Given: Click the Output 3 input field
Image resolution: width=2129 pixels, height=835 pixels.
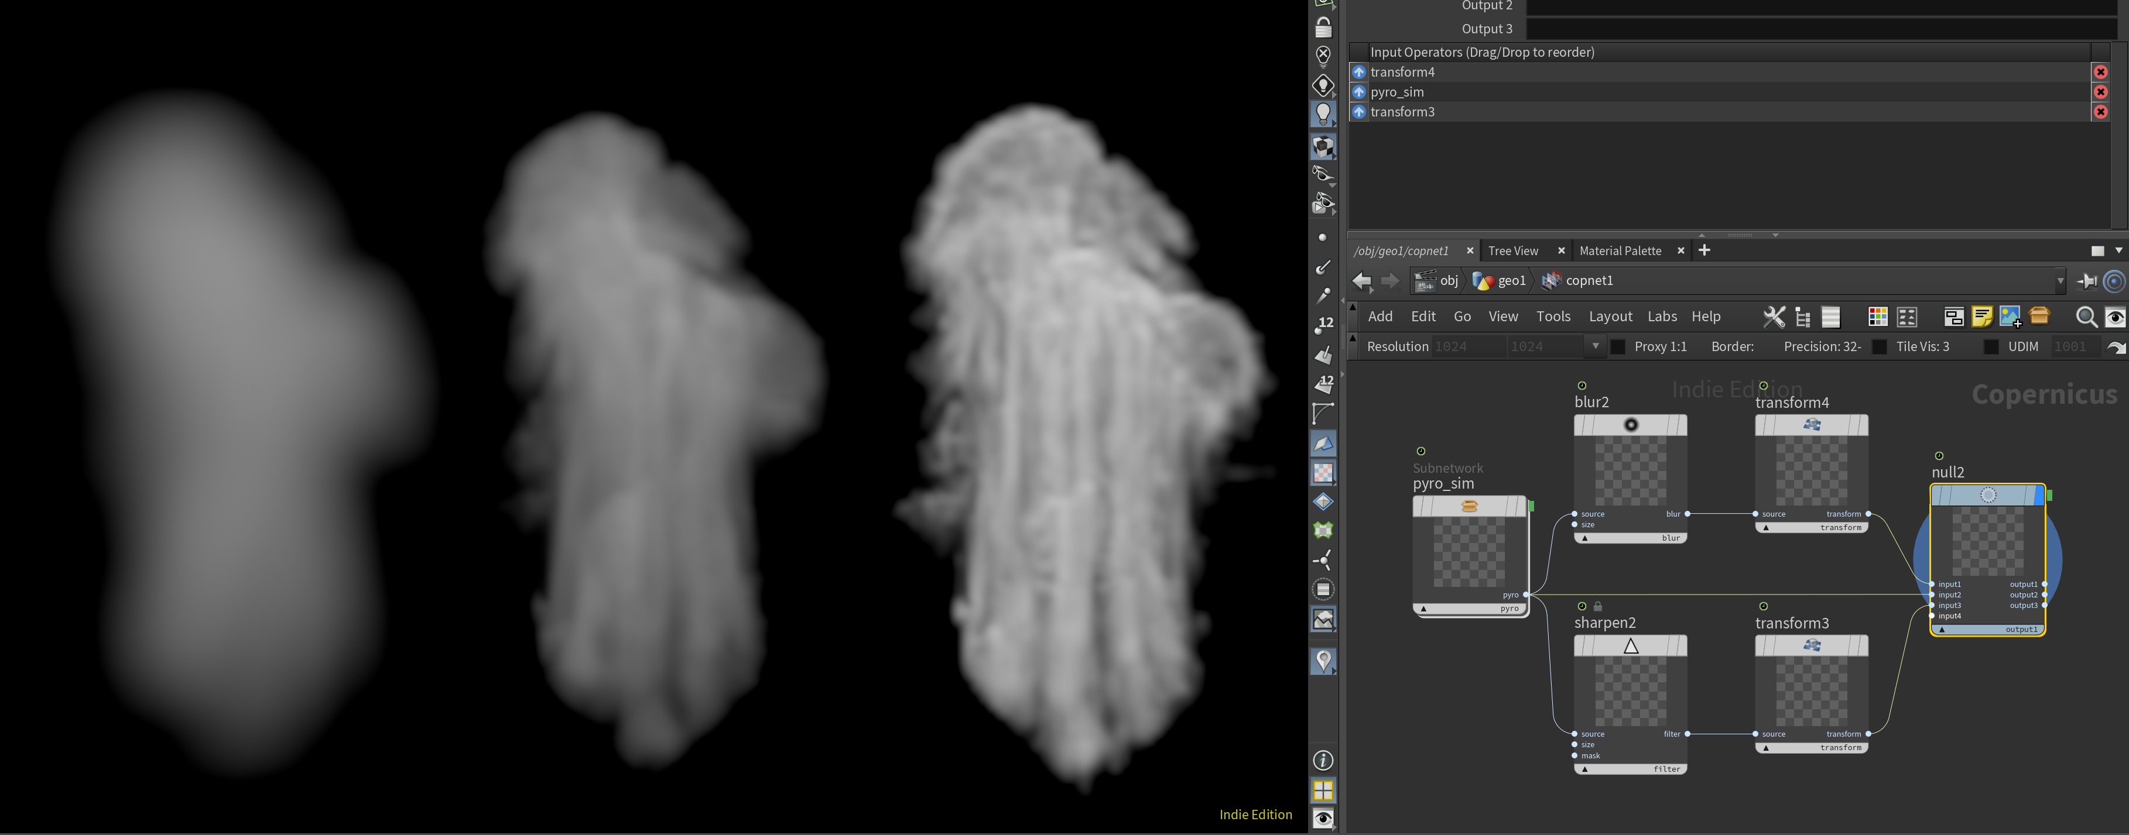Looking at the screenshot, I should [1817, 29].
